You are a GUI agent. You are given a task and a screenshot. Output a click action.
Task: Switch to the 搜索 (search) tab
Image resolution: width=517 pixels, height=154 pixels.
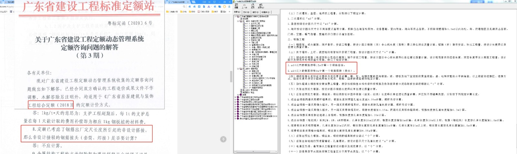coord(256,12)
